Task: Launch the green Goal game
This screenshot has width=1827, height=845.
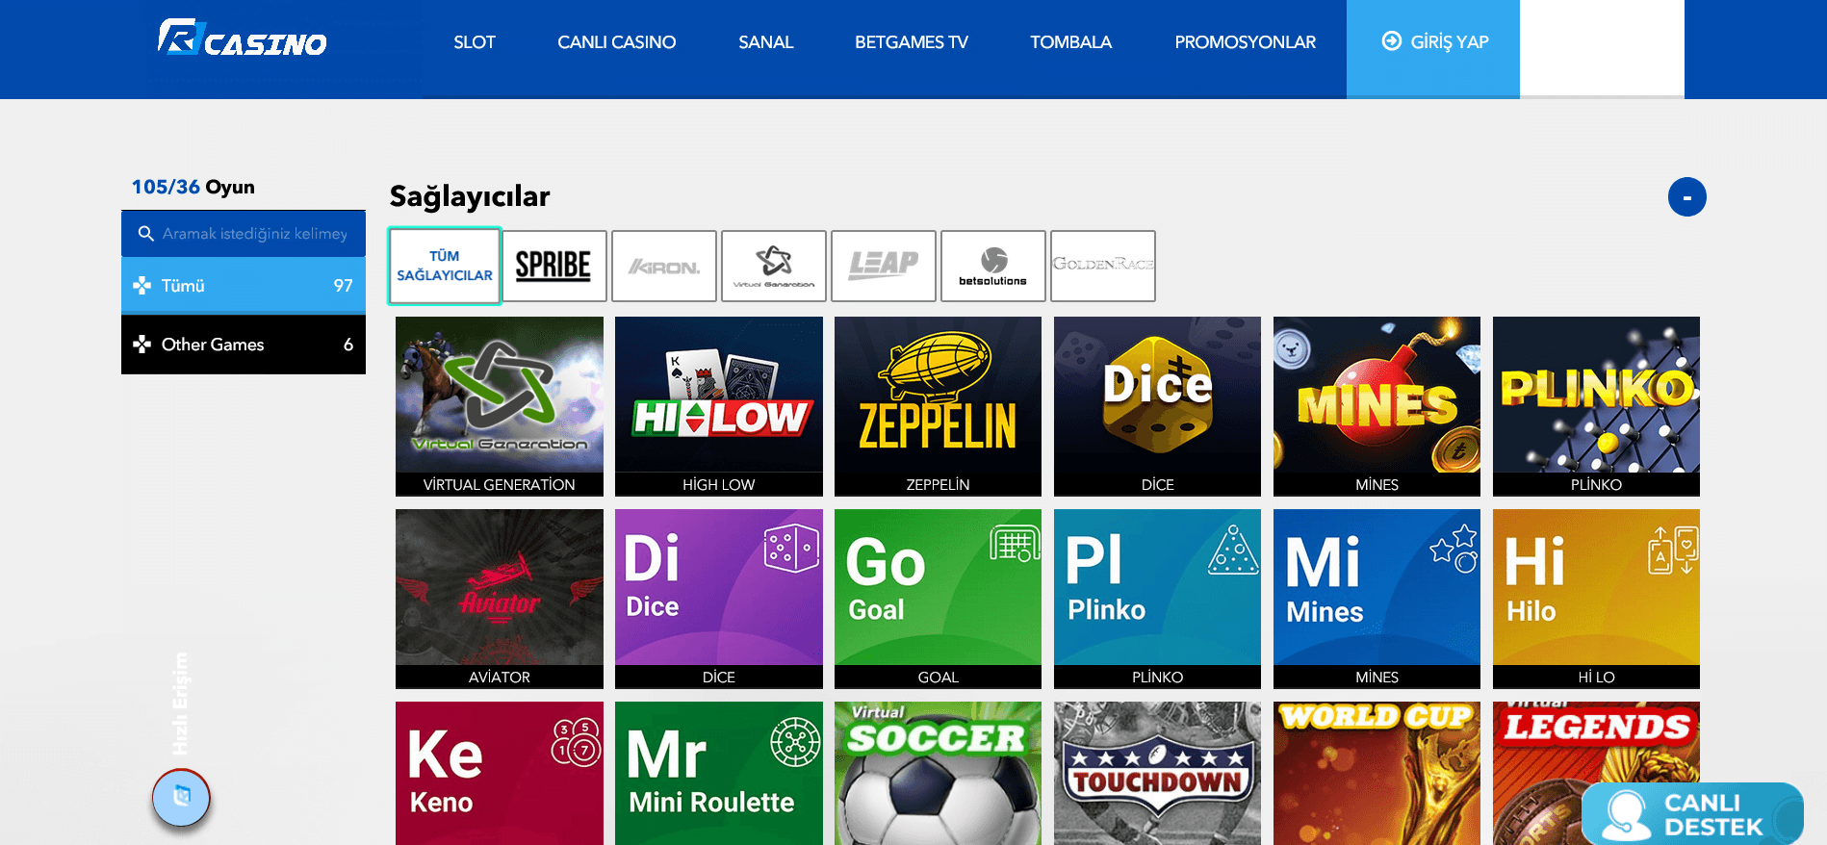Action: 939,599
